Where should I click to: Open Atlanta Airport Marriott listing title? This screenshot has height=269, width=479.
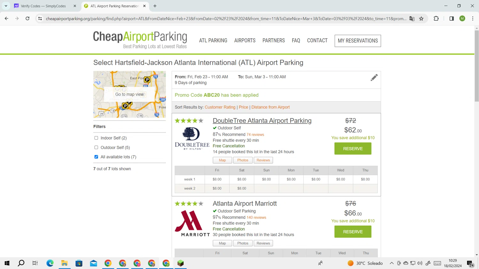pos(245,203)
